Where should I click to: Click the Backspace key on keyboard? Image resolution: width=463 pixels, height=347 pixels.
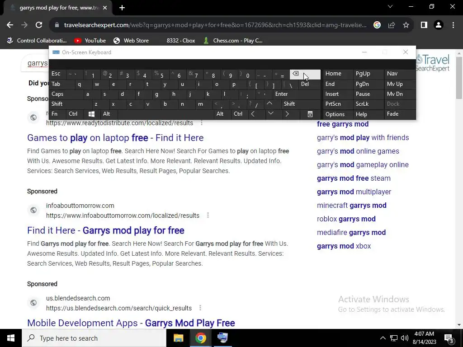(x=305, y=75)
